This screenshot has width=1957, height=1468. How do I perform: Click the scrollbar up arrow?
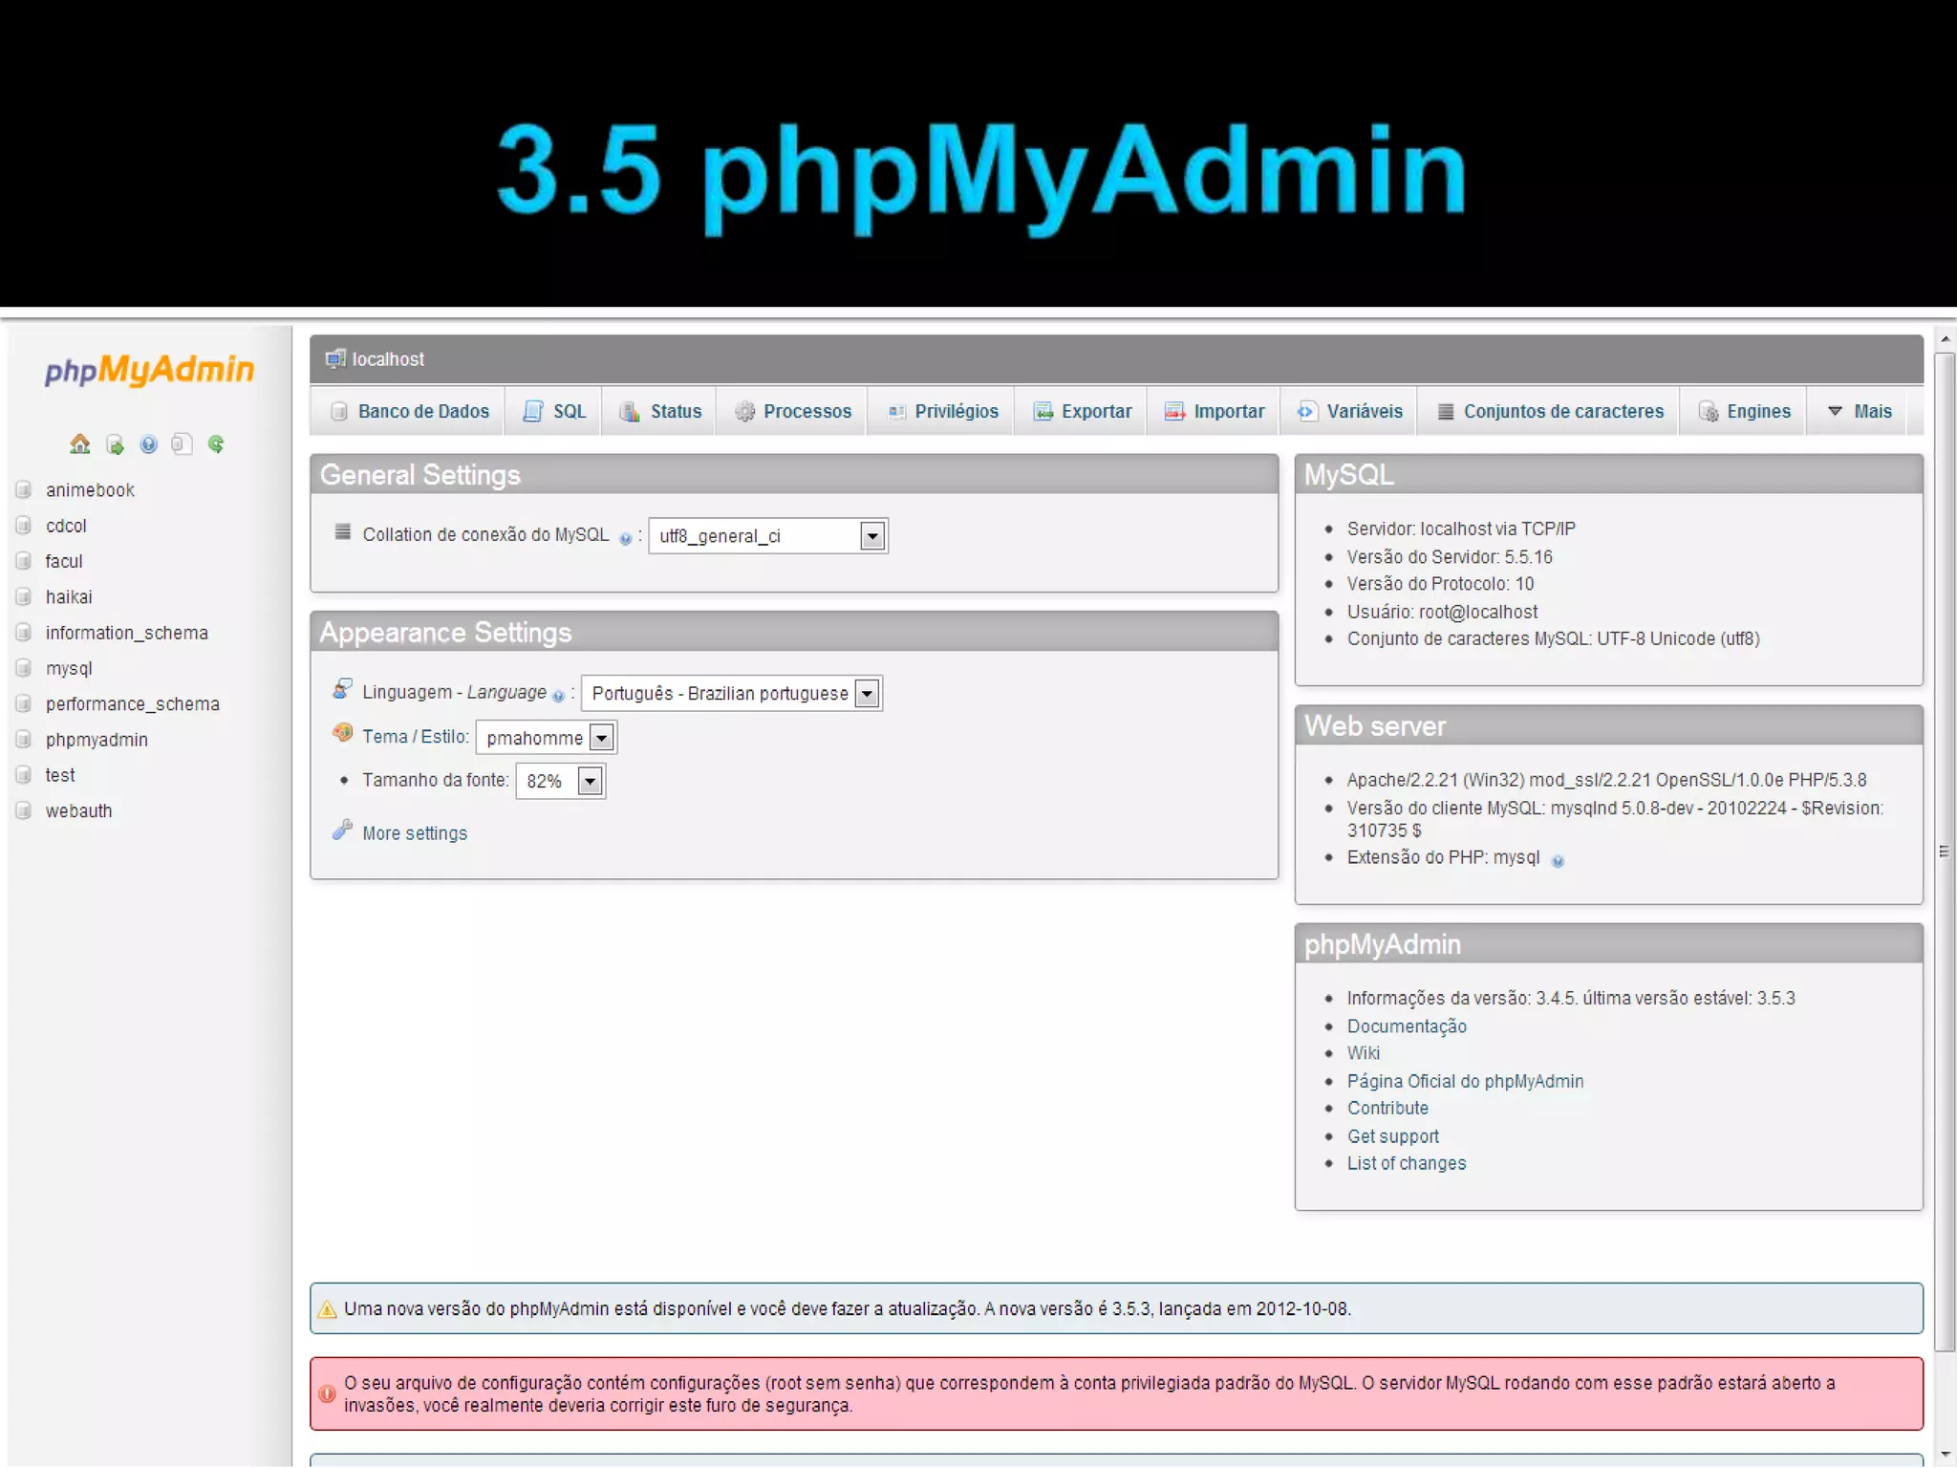point(1945,339)
